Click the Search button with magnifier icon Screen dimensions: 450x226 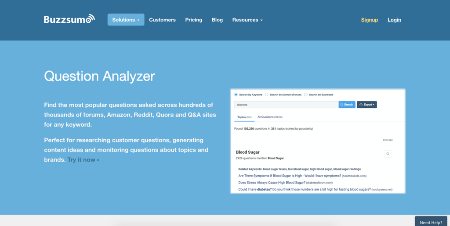click(x=347, y=105)
